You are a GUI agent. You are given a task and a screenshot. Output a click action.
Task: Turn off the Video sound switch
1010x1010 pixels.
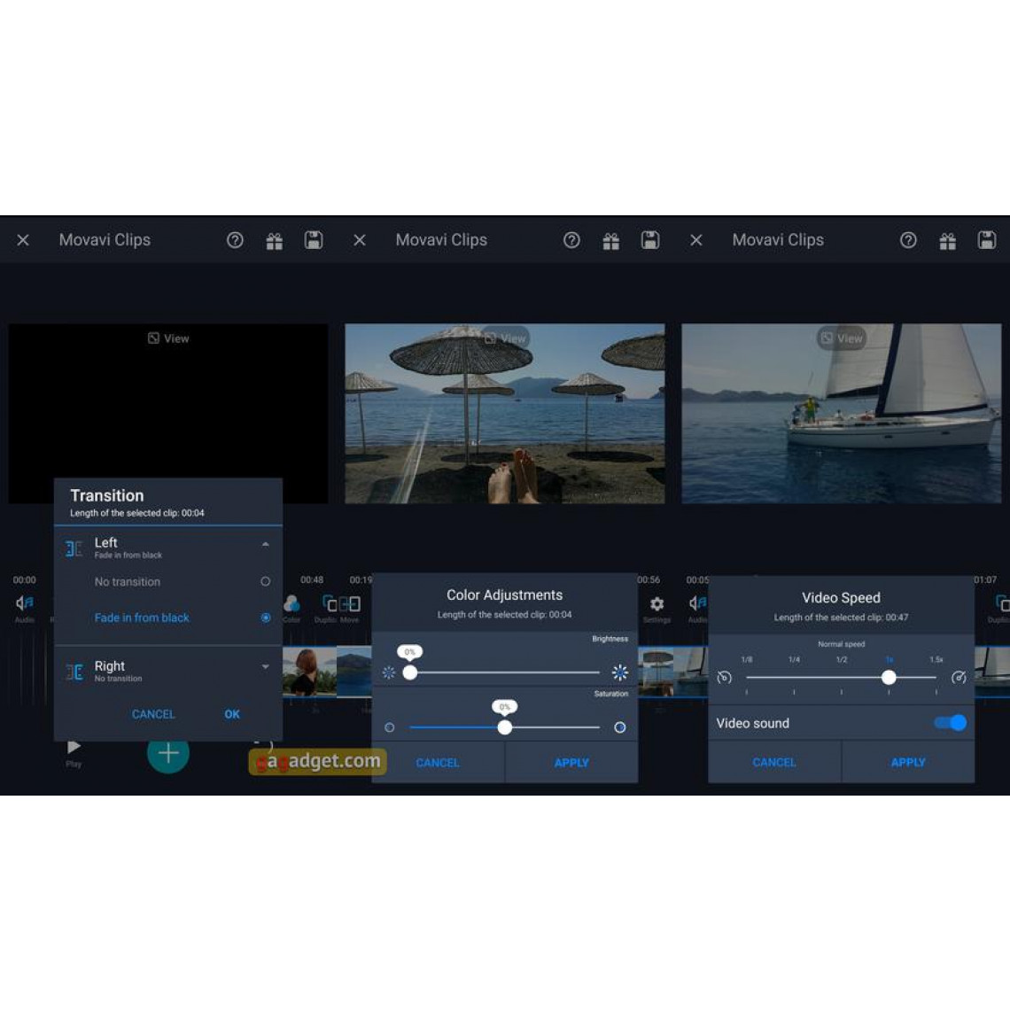(x=951, y=723)
